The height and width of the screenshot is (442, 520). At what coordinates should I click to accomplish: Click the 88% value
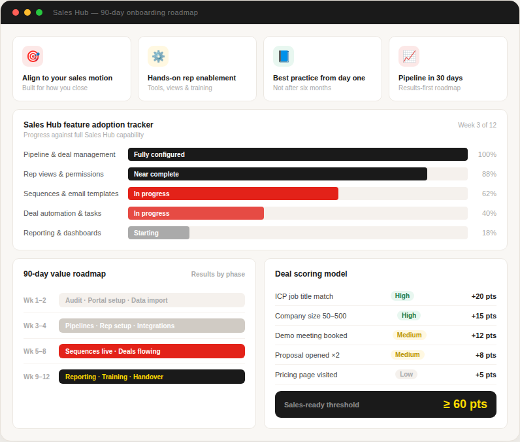pos(489,174)
